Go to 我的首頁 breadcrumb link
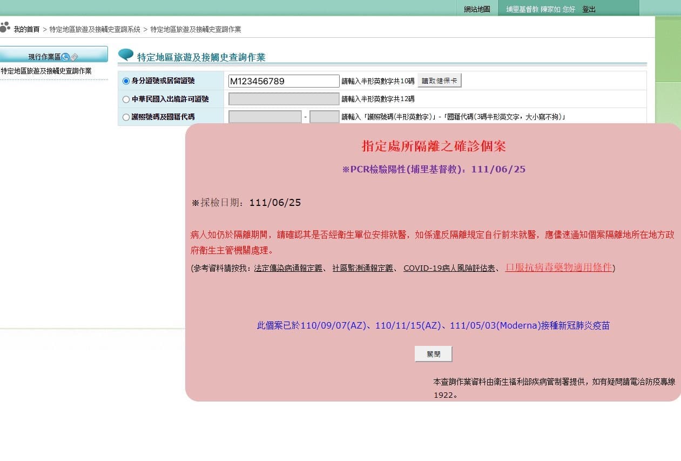Screen dimensions: 681x461 point(26,29)
